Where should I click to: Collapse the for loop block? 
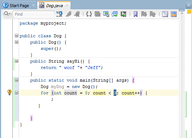(x=16, y=92)
